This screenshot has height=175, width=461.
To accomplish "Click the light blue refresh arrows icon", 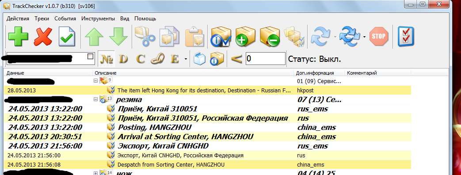I will click(x=321, y=37).
